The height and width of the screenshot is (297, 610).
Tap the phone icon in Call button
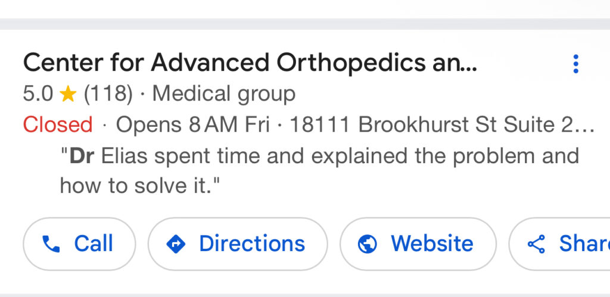point(51,244)
